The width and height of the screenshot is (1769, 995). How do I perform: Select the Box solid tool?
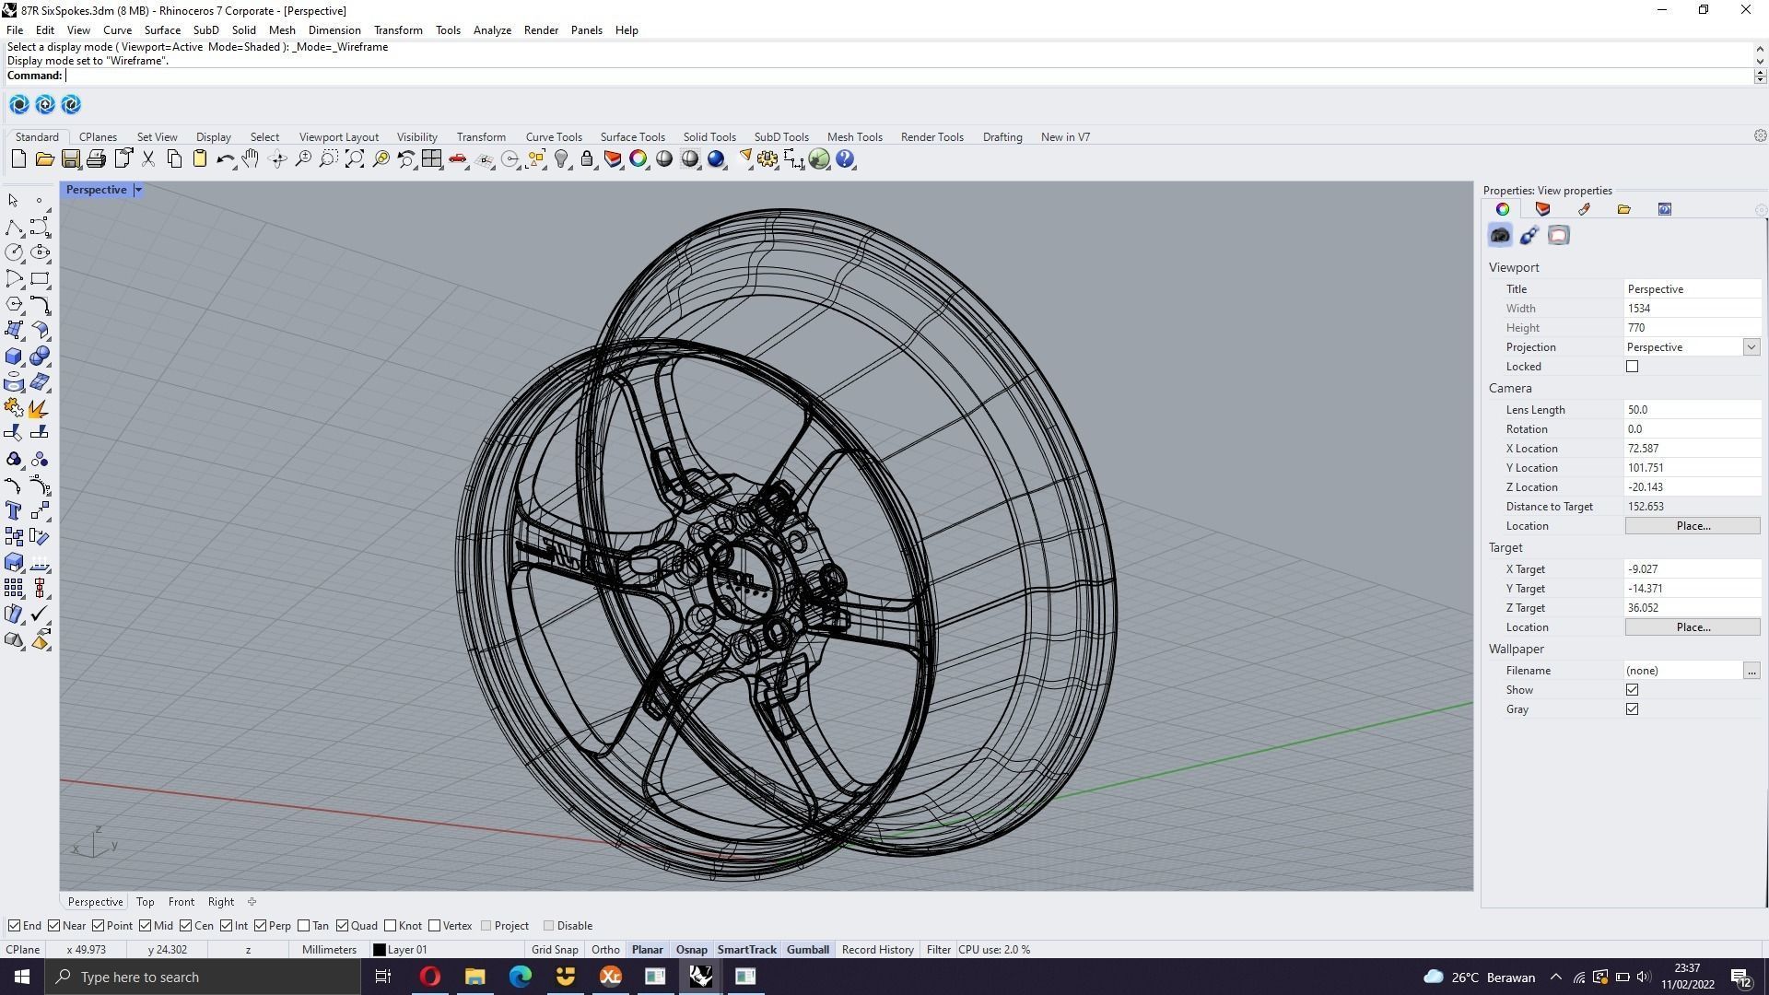pyautogui.click(x=14, y=356)
